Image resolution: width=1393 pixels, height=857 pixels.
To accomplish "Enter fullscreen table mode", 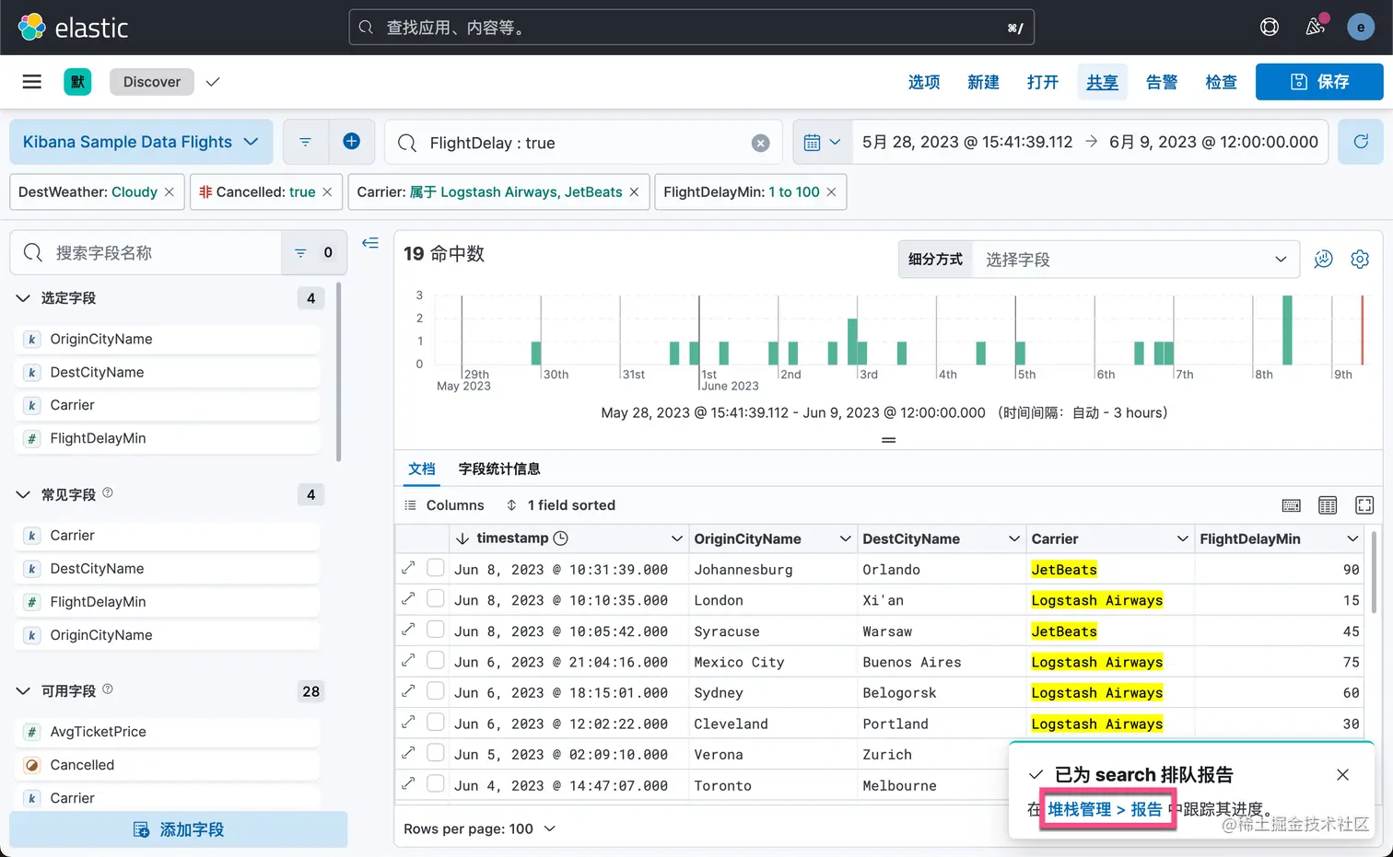I will tap(1364, 505).
